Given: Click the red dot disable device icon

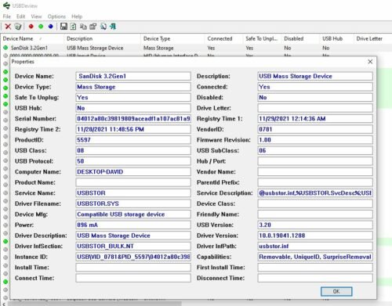Looking at the screenshot, I should tap(31, 27).
